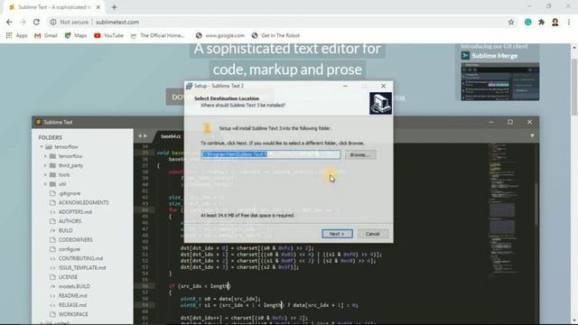This screenshot has width=578, height=325.
Task: Open the YouTube bookmark
Action: click(x=108, y=35)
